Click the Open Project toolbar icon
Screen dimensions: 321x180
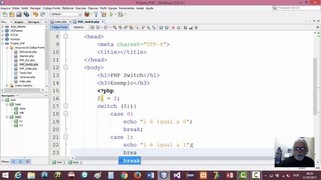(19, 14)
